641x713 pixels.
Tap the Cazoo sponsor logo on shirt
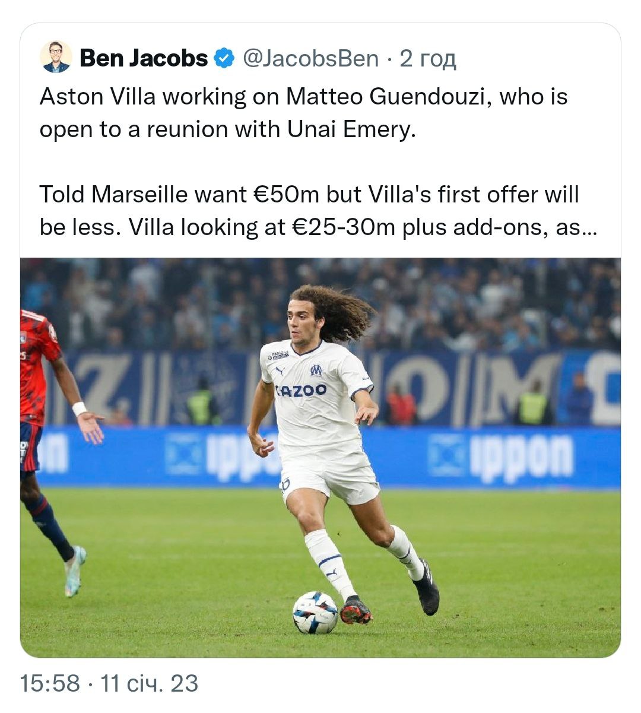(301, 389)
